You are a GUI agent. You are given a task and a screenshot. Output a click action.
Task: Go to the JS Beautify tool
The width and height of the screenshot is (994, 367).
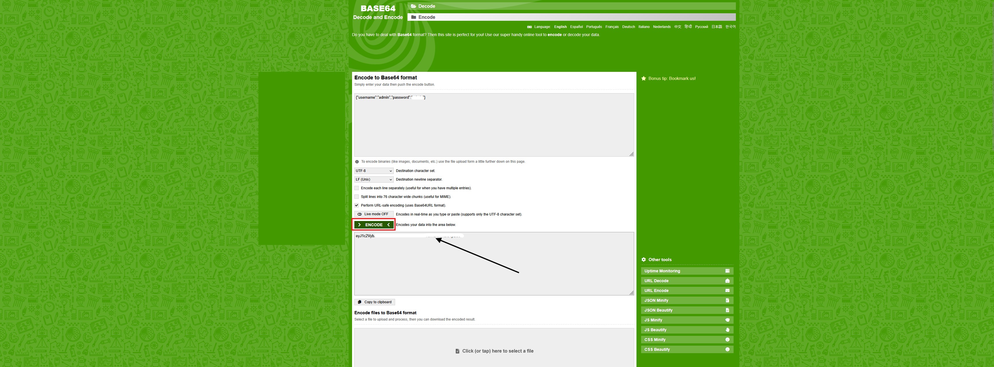pyautogui.click(x=687, y=330)
